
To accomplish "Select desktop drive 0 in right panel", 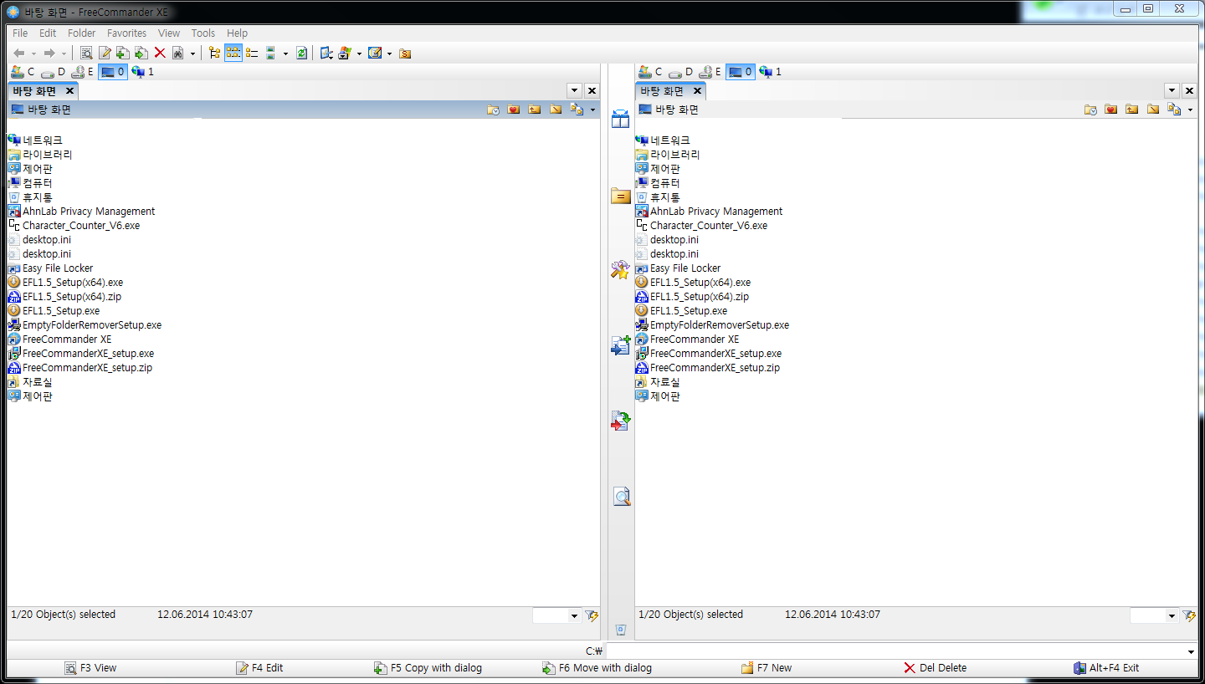I will click(x=740, y=72).
